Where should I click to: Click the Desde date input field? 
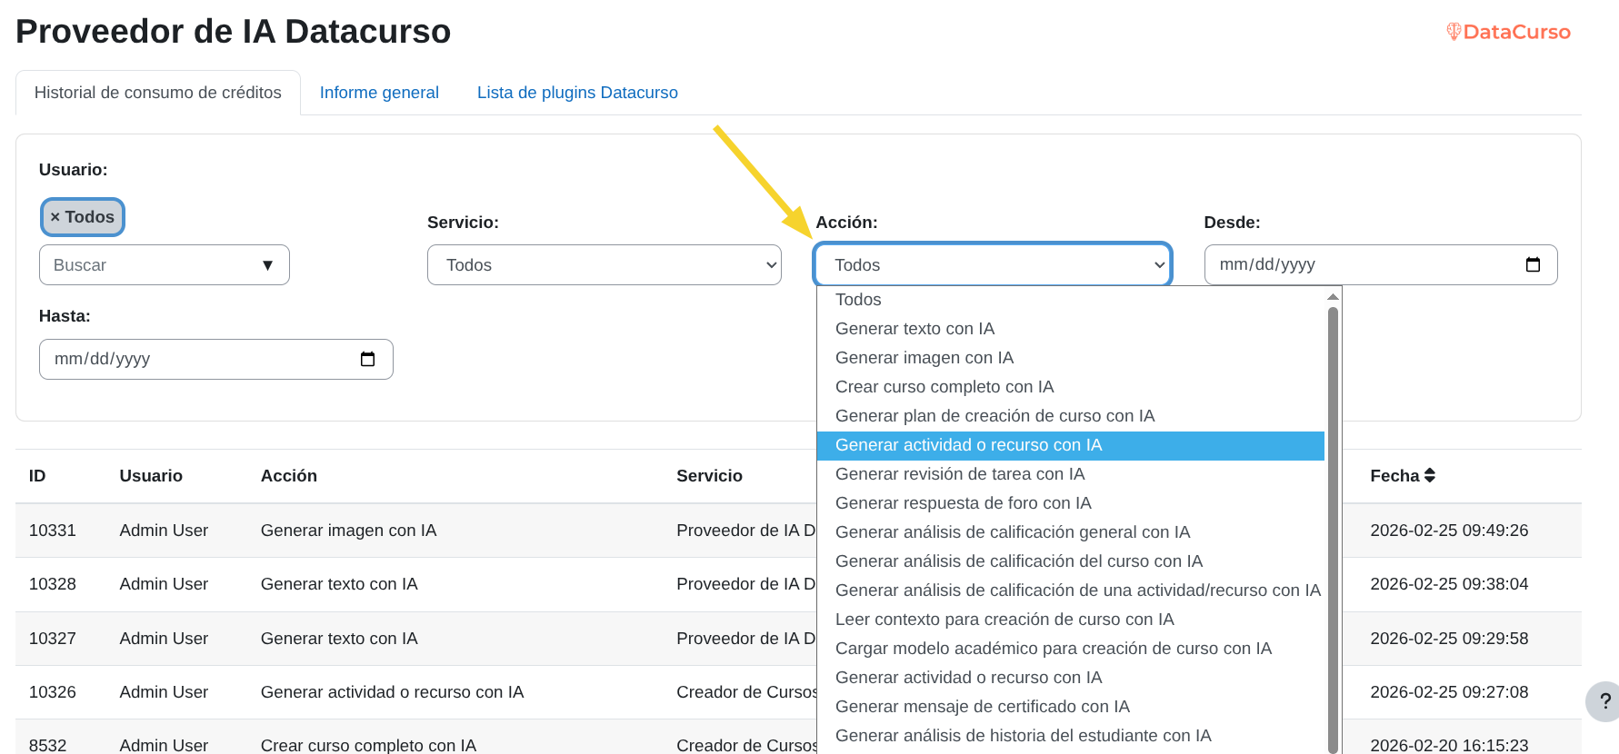[1364, 264]
